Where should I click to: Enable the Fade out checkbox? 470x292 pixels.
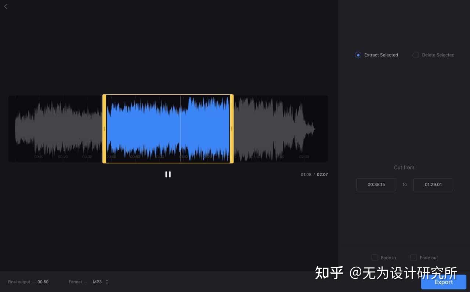pos(413,258)
